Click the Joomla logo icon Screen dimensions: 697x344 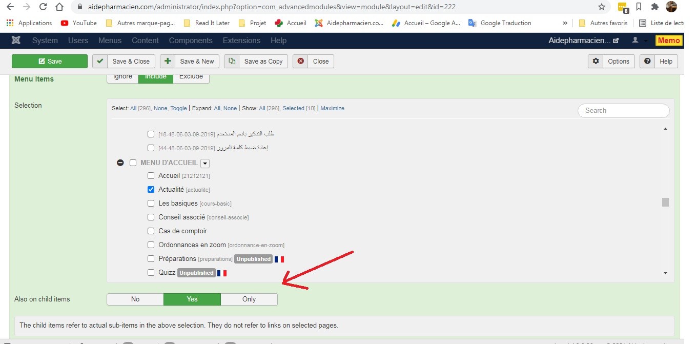(16, 41)
